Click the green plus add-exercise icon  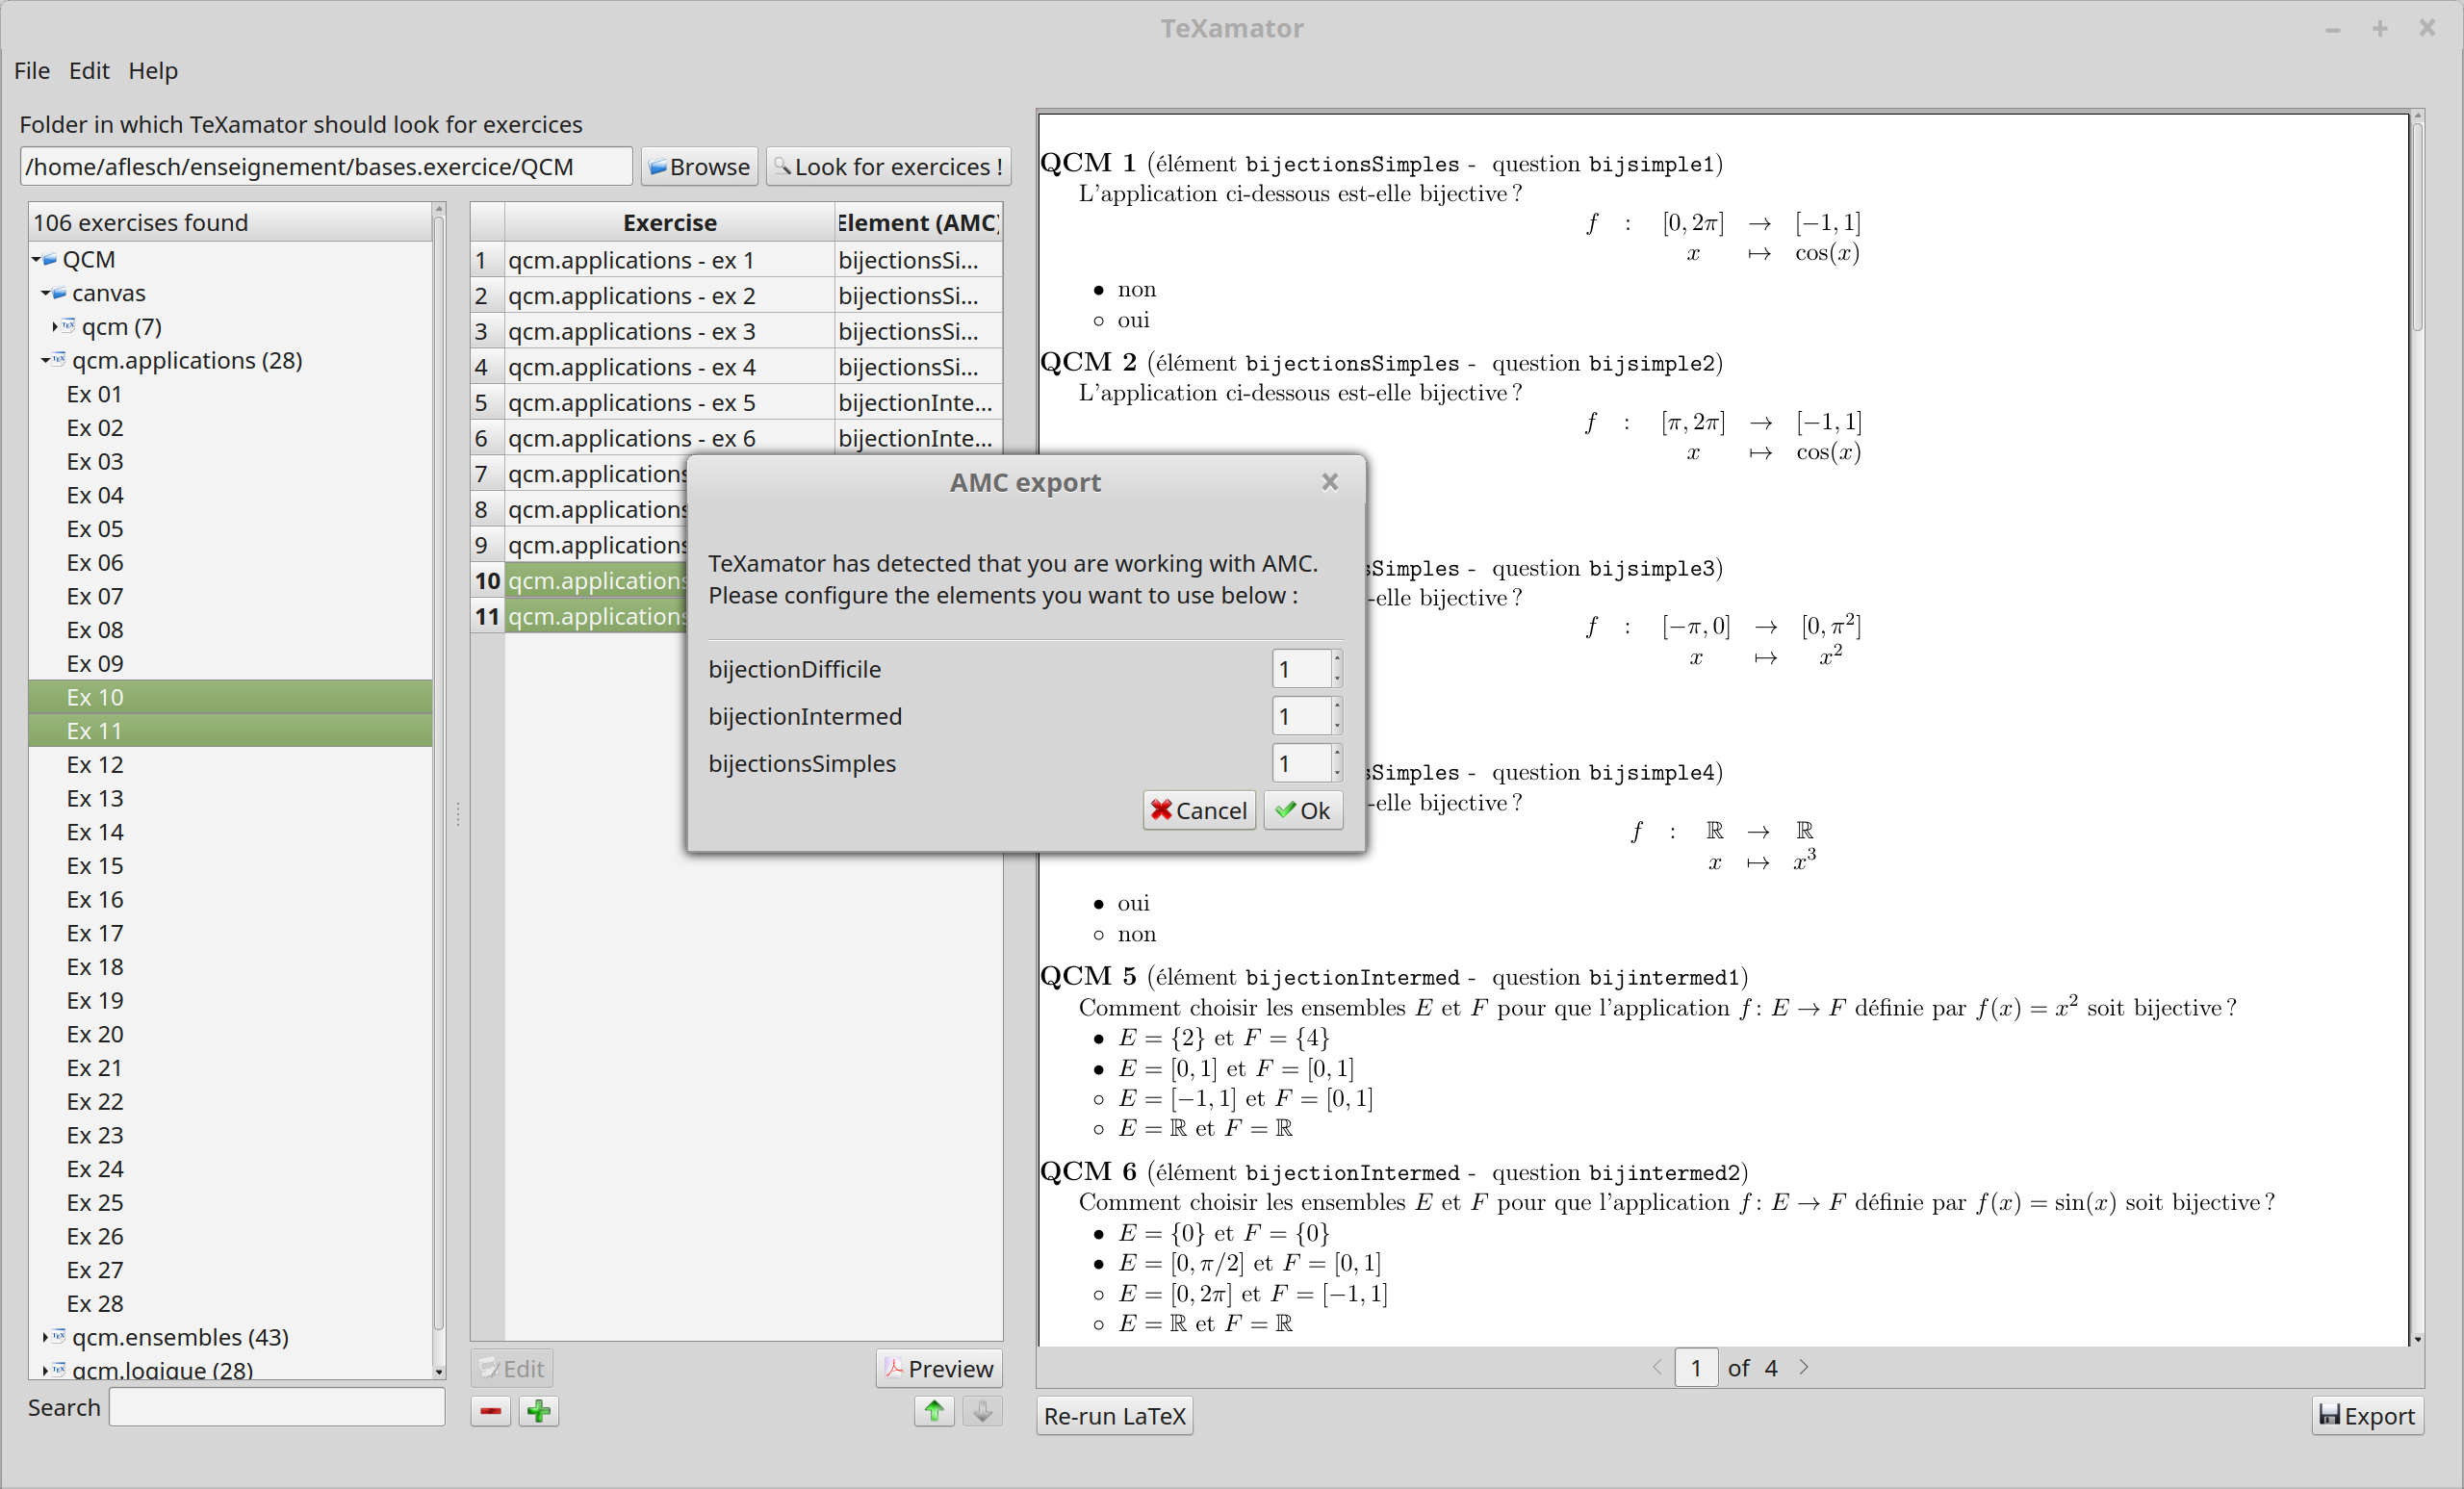point(538,1411)
